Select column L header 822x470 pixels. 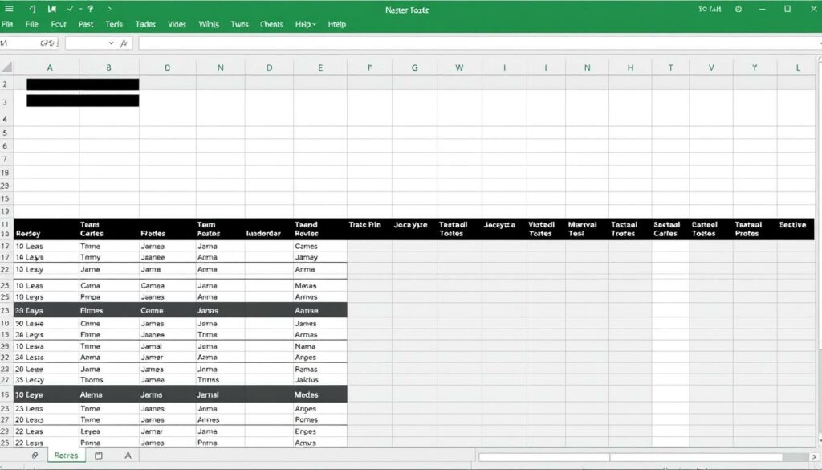coord(798,67)
